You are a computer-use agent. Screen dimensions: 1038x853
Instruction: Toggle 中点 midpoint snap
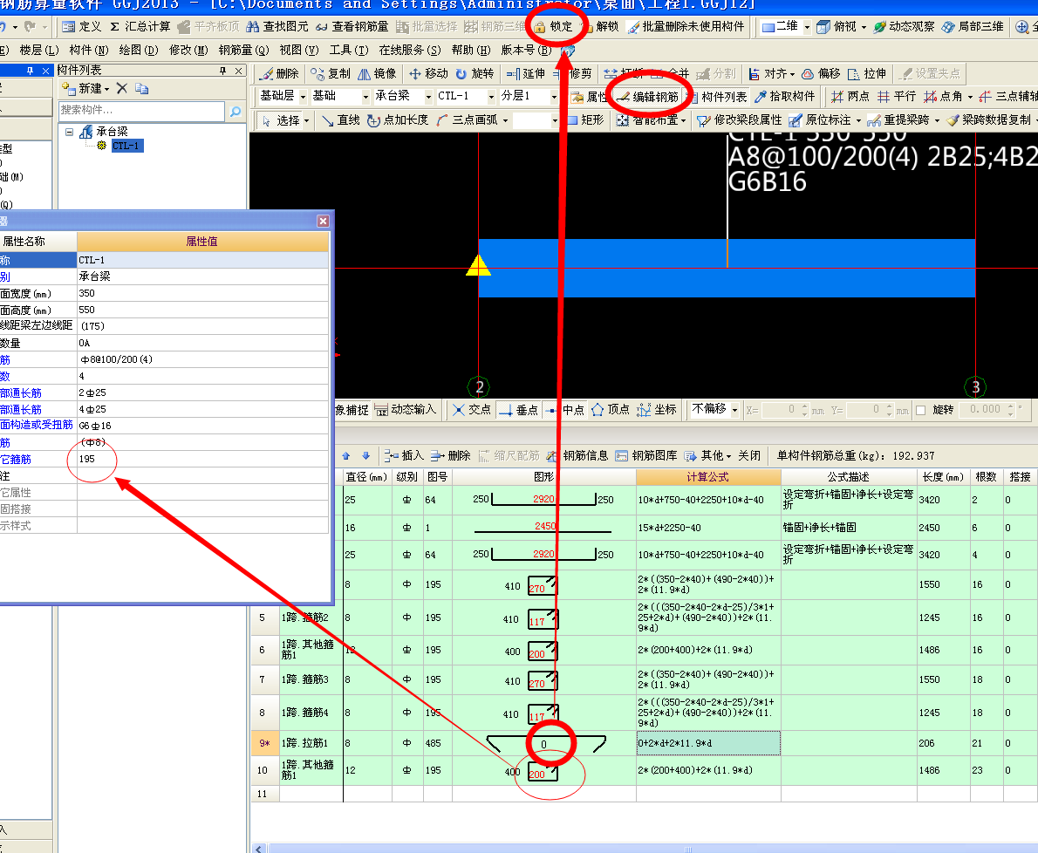[564, 410]
